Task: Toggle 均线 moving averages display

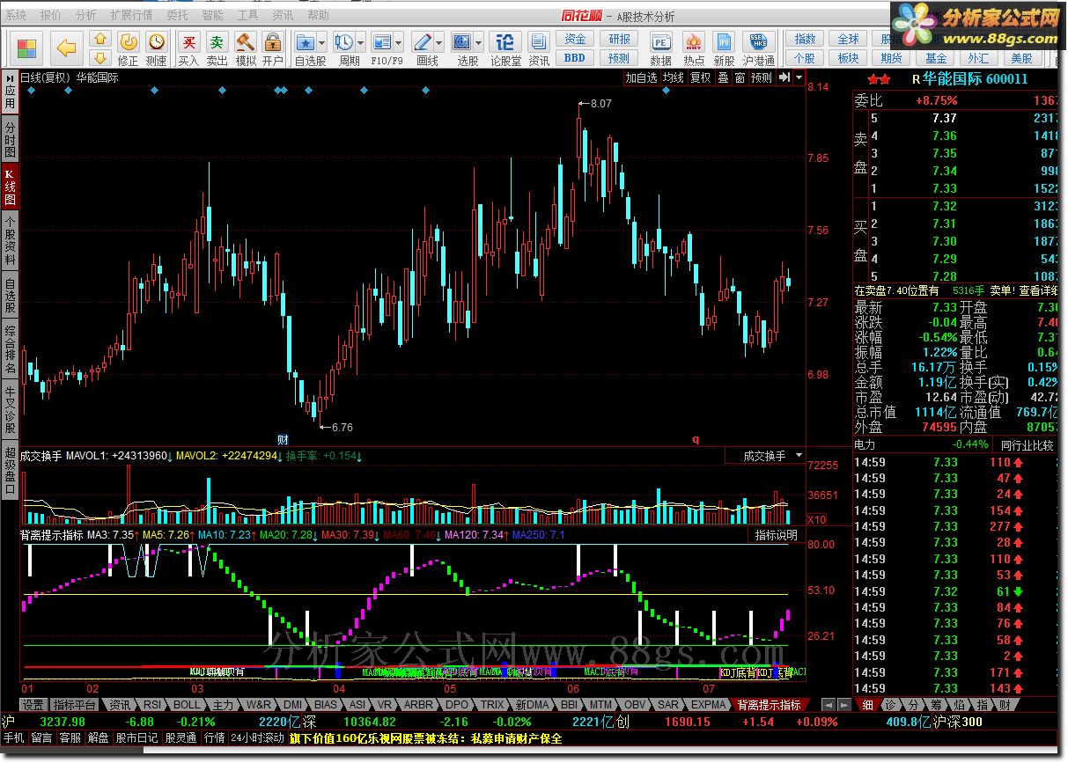Action: pos(674,77)
